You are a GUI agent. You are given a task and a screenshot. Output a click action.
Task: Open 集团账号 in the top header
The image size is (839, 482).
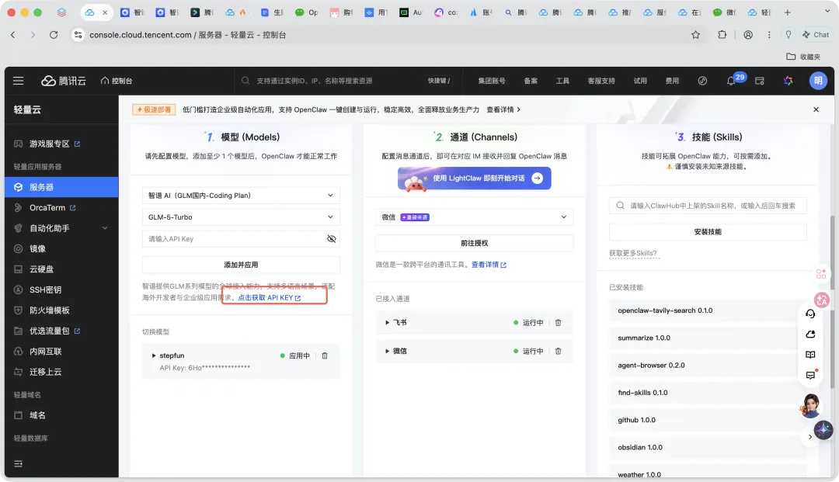click(x=491, y=81)
